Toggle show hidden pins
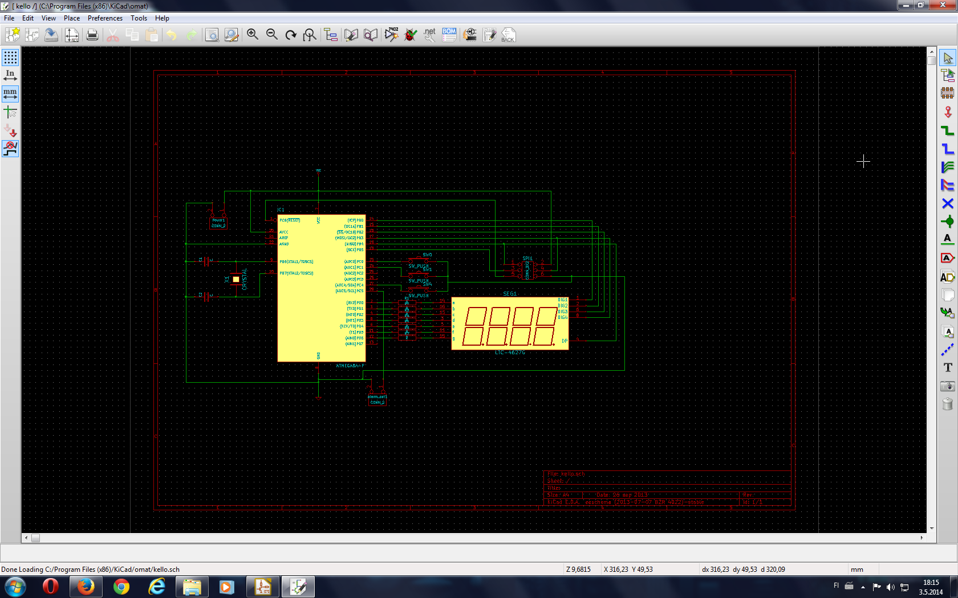958x598 pixels. [10, 130]
